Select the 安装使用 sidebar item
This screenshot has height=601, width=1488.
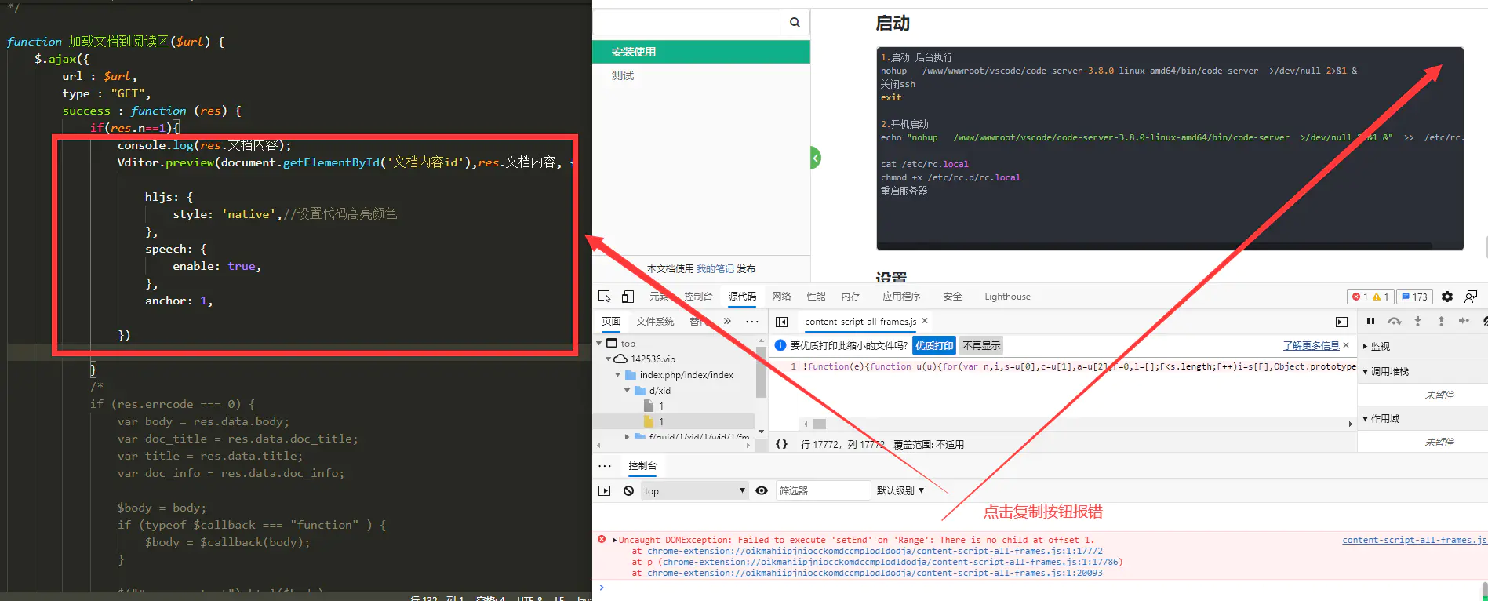pos(701,52)
